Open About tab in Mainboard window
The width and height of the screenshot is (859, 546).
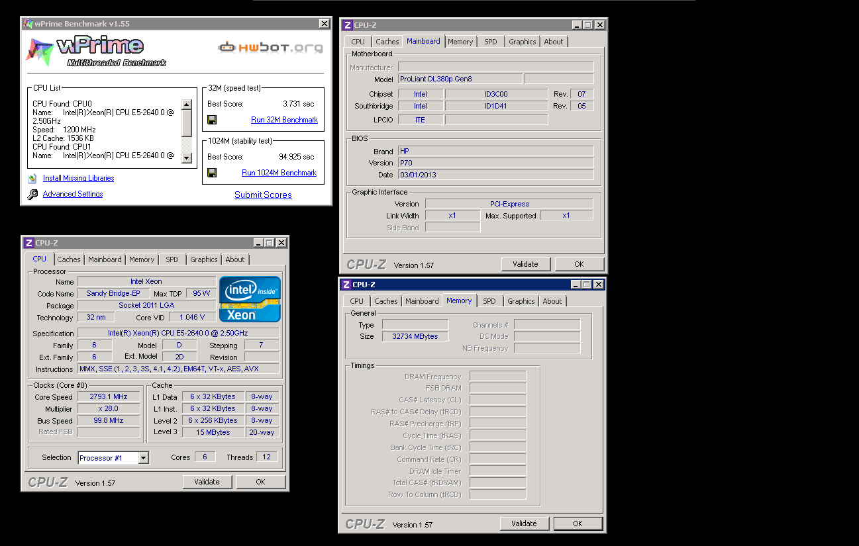(x=554, y=42)
